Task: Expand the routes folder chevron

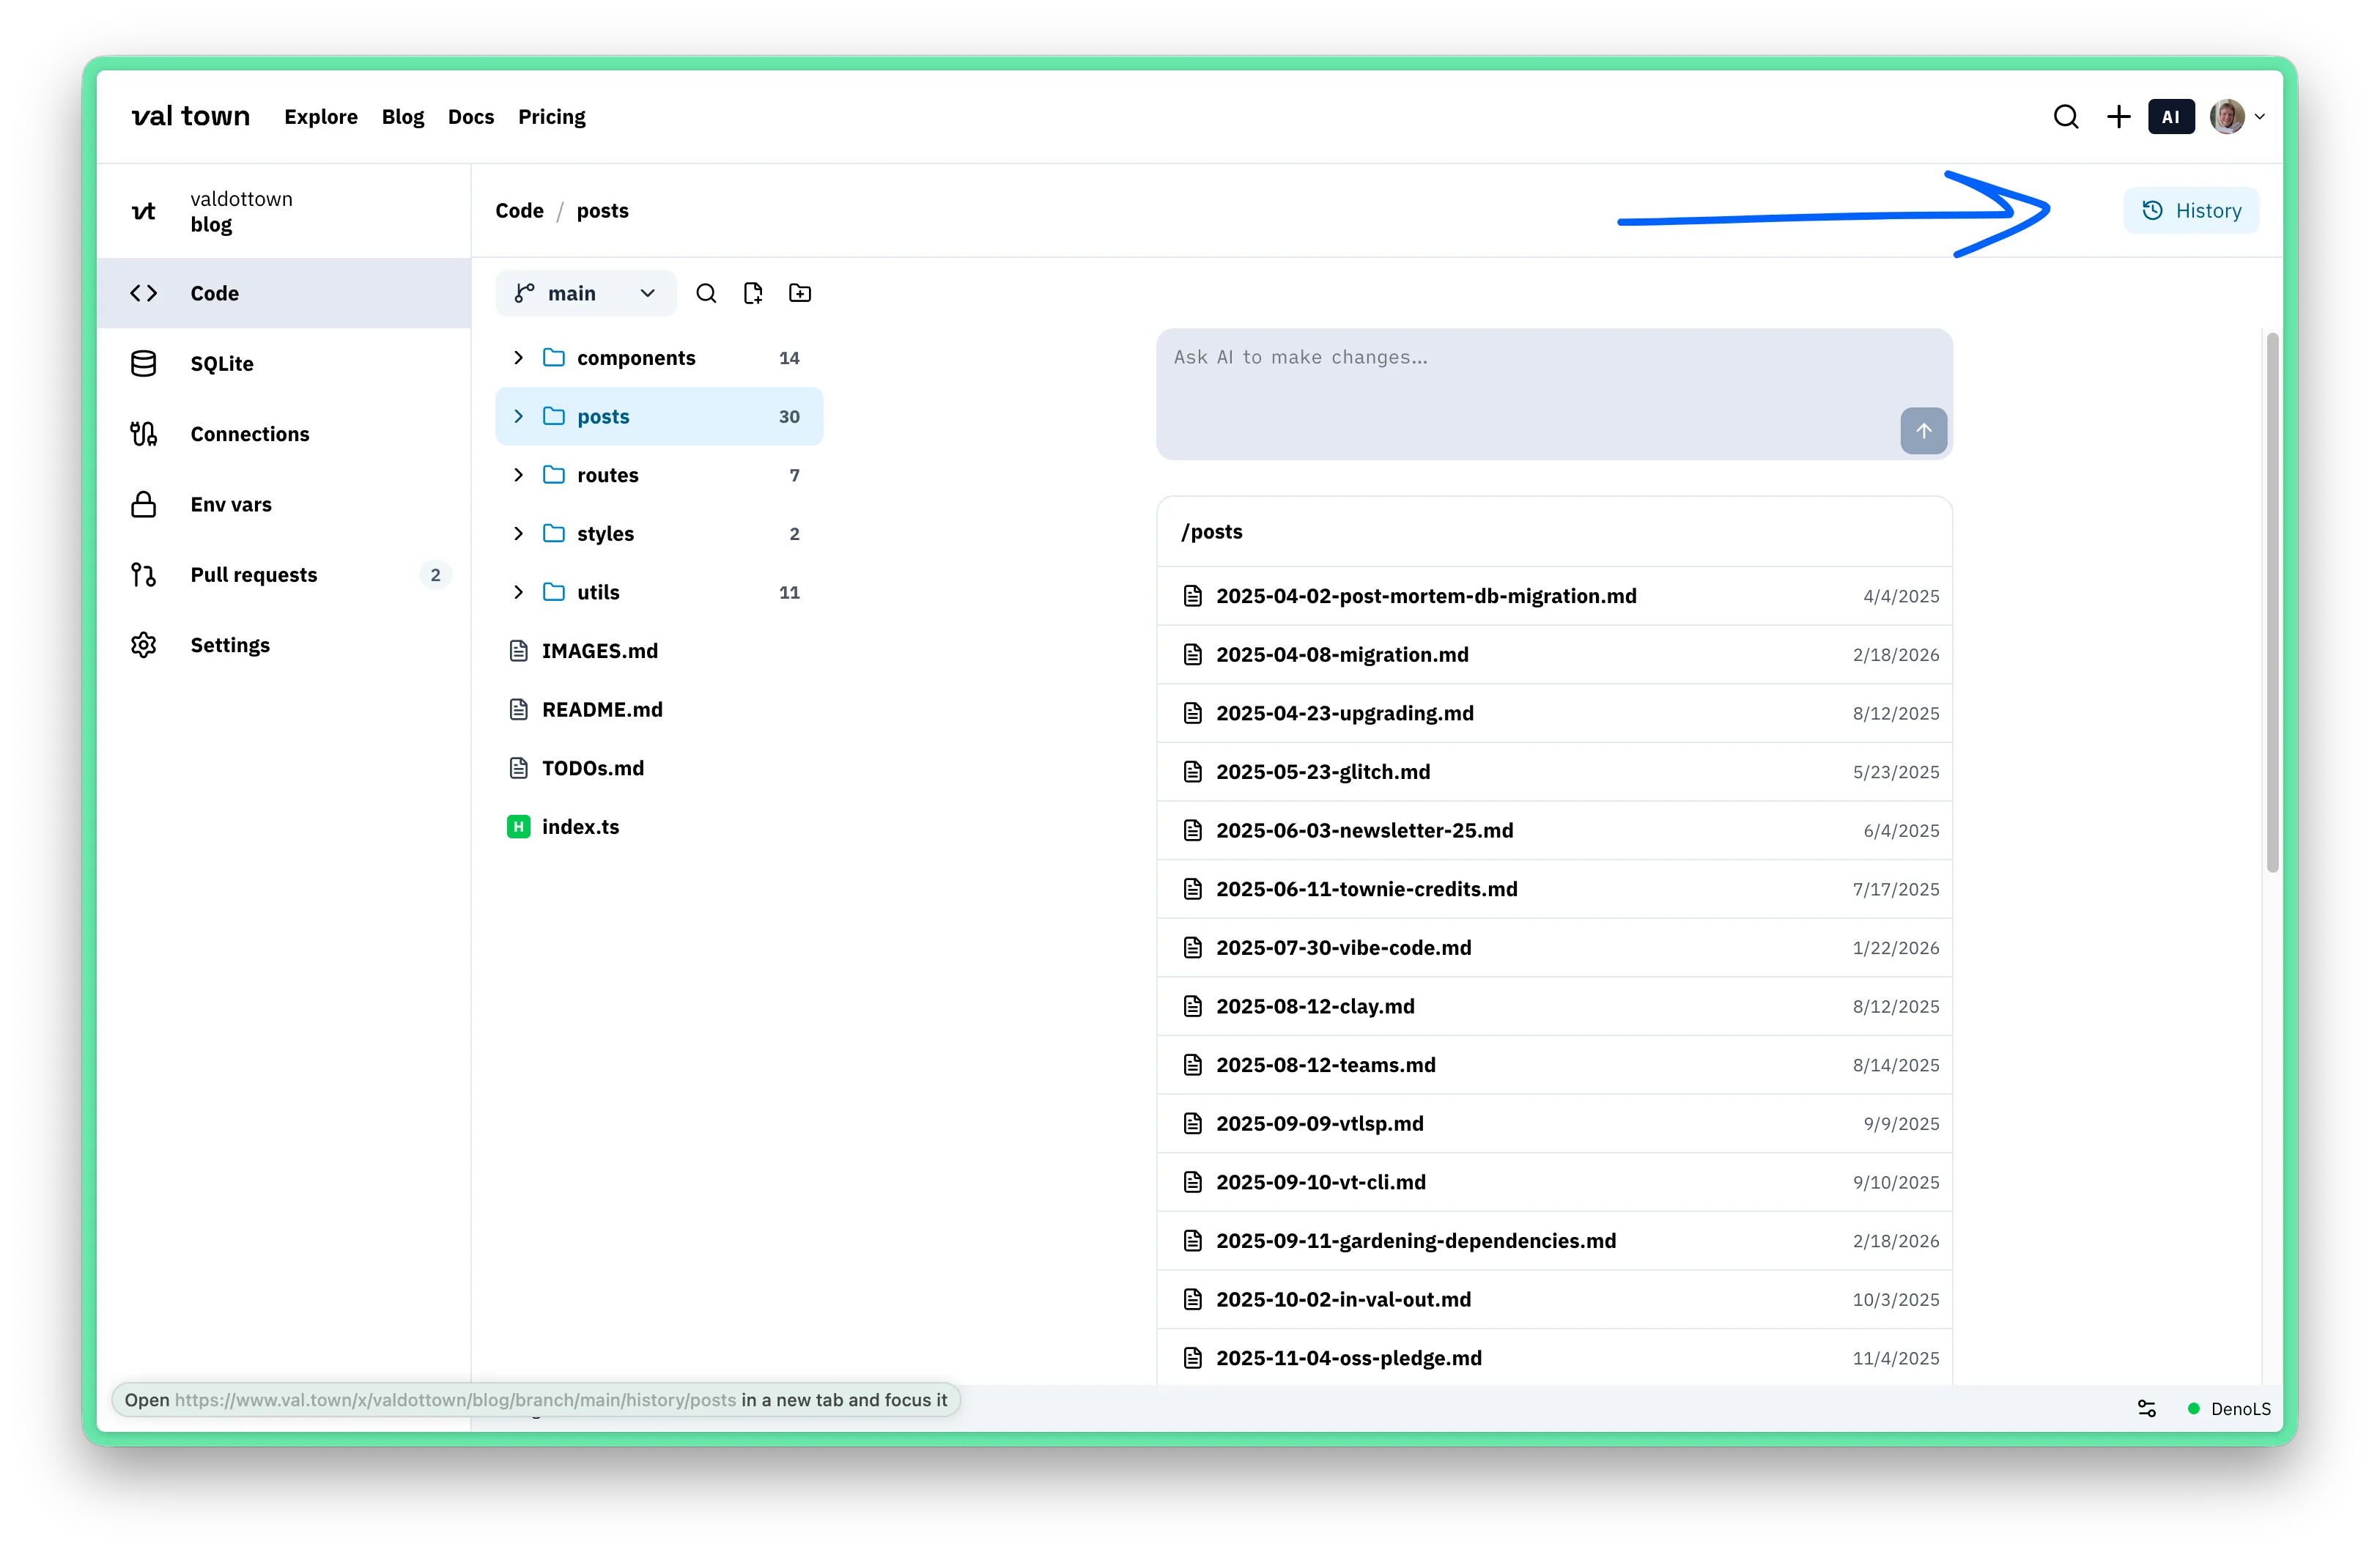Action: pos(518,475)
